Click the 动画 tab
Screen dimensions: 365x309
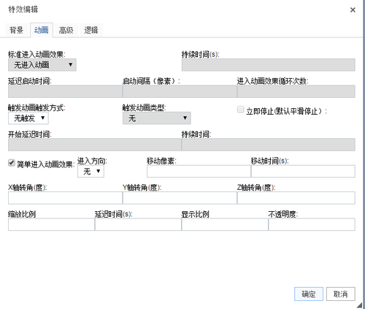[42, 30]
